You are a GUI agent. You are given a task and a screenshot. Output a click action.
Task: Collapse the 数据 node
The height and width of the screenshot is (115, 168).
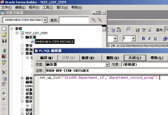22,53
